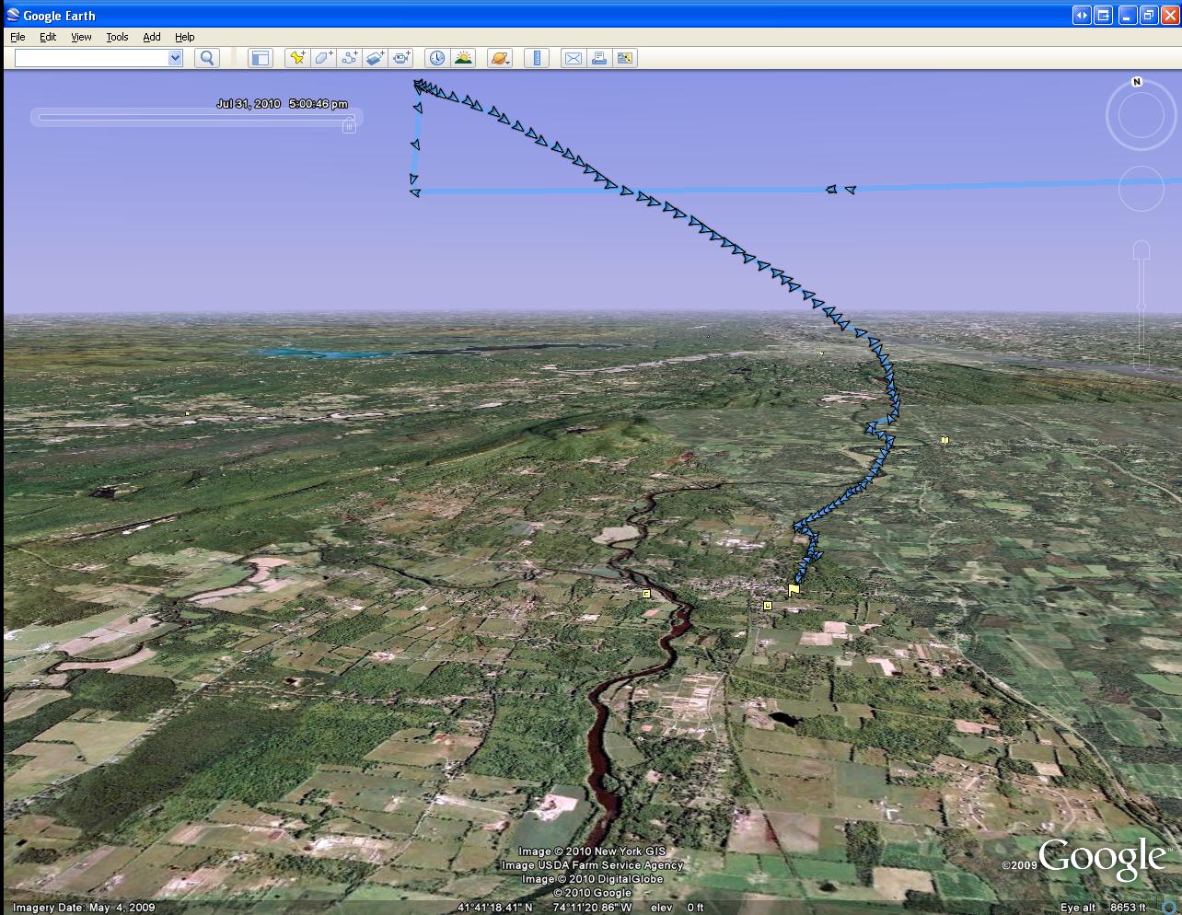Click the look-around compass ring
Viewport: 1182px width, 915px height.
click(1141, 115)
